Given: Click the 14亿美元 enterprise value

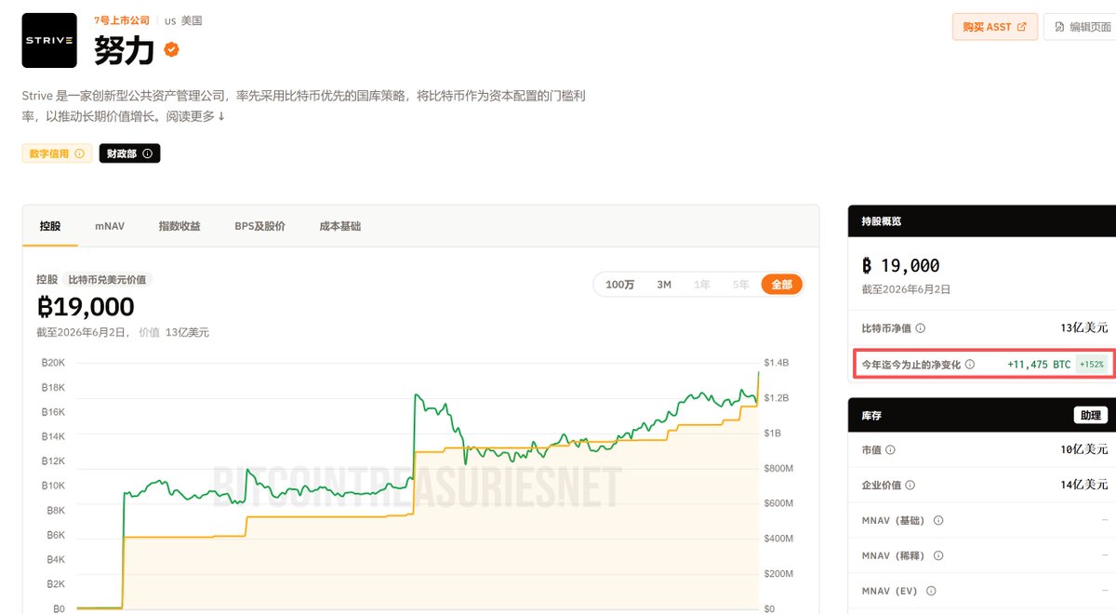Looking at the screenshot, I should [x=1083, y=485].
